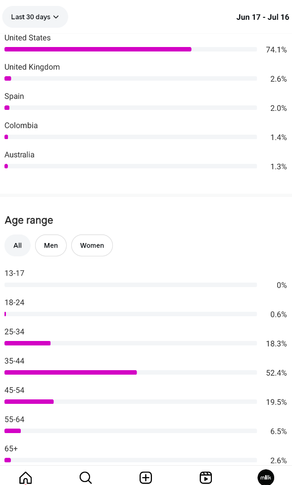Viewport: 292px width, 485px height.
Task: Open the Search magnifier icon
Action: point(86,477)
